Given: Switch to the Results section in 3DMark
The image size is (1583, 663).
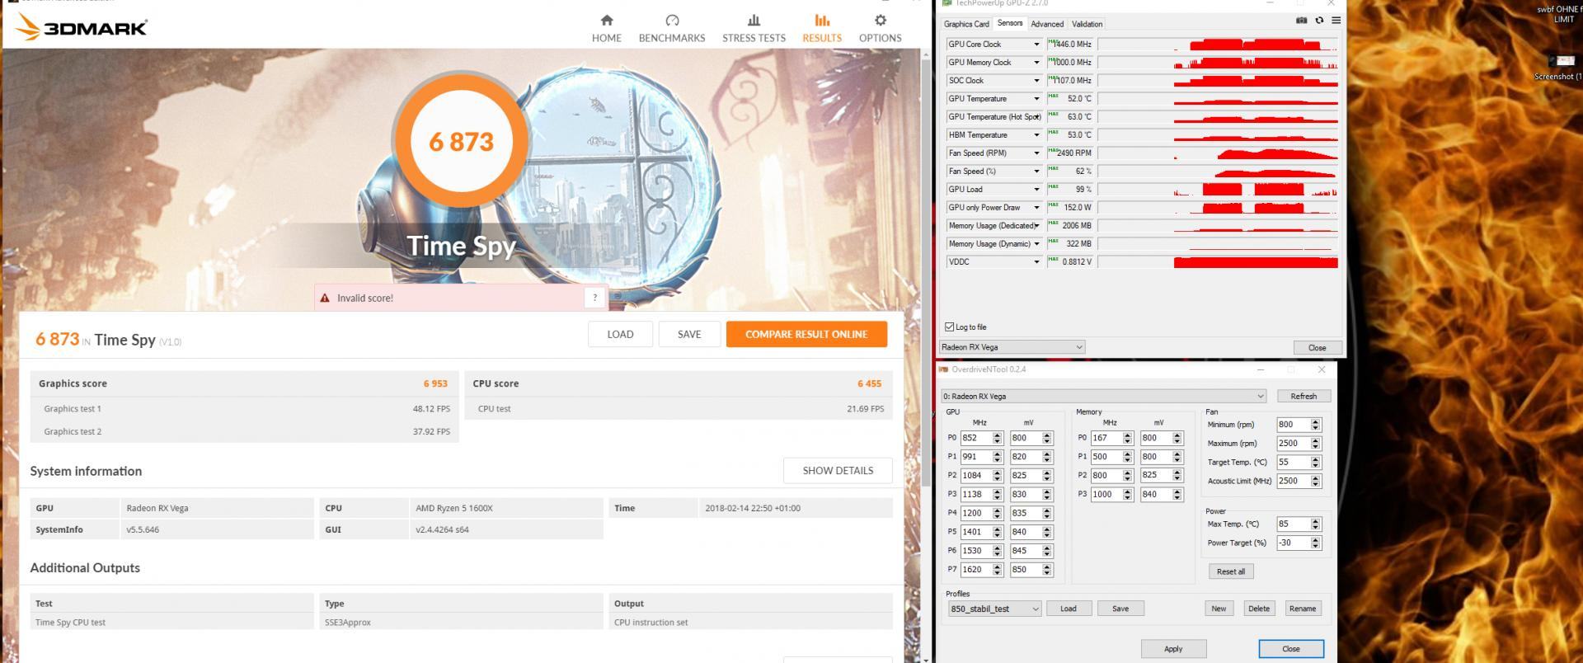Looking at the screenshot, I should pos(822,28).
